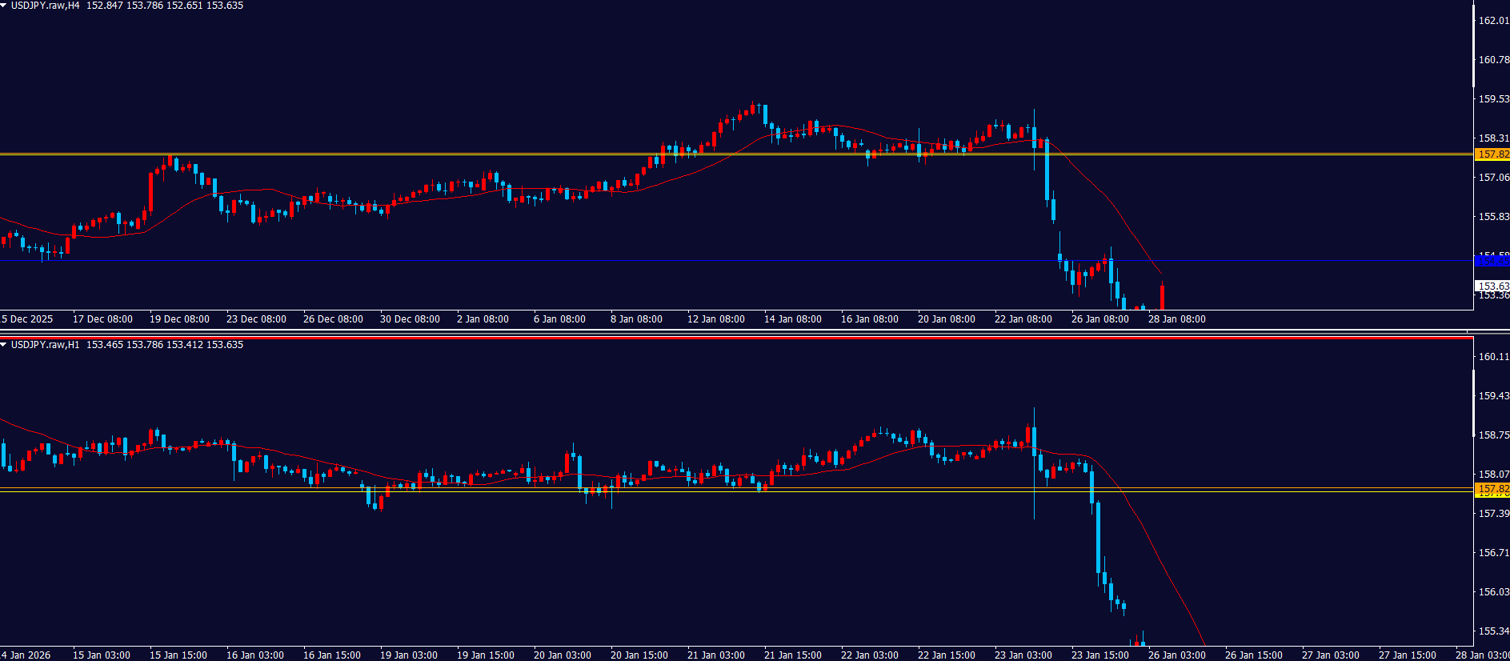Click the USDJPY.raw,H1 chart title
Viewport: 1510px width, 661px height.
[x=45, y=345]
